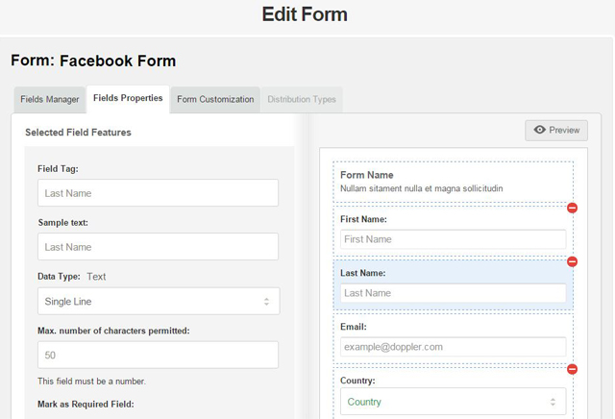Select the Form Name header block
Screen dimensions: 615x419
(x=453, y=182)
